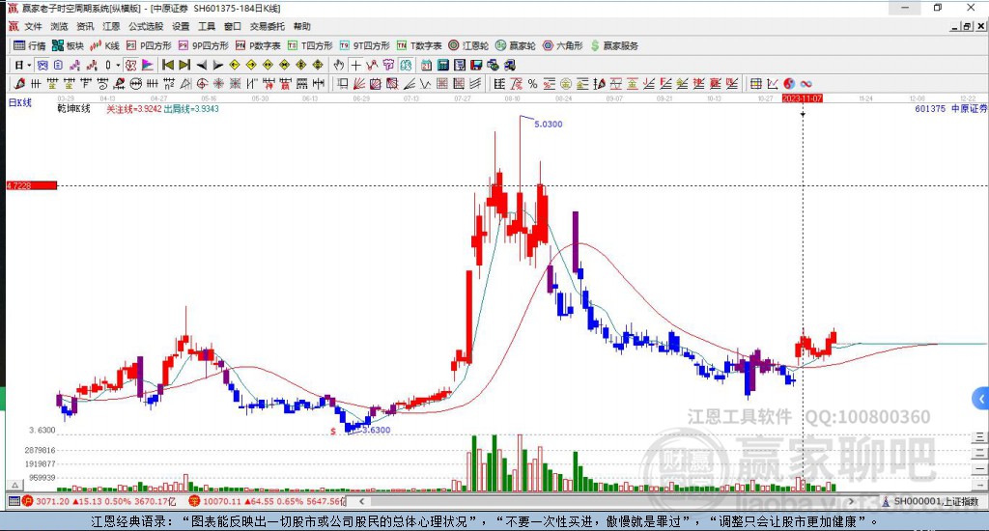Click the grid icon in status bar
Viewport: 989px width, 531px height.
pos(14,501)
